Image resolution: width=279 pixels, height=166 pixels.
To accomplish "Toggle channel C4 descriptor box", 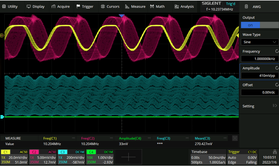I will click(100, 157).
